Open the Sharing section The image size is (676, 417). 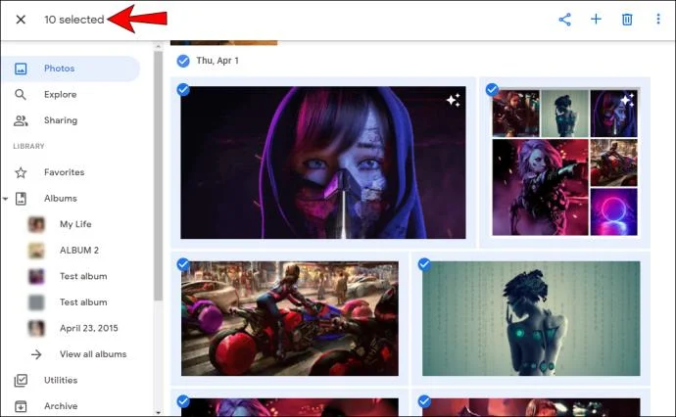61,120
